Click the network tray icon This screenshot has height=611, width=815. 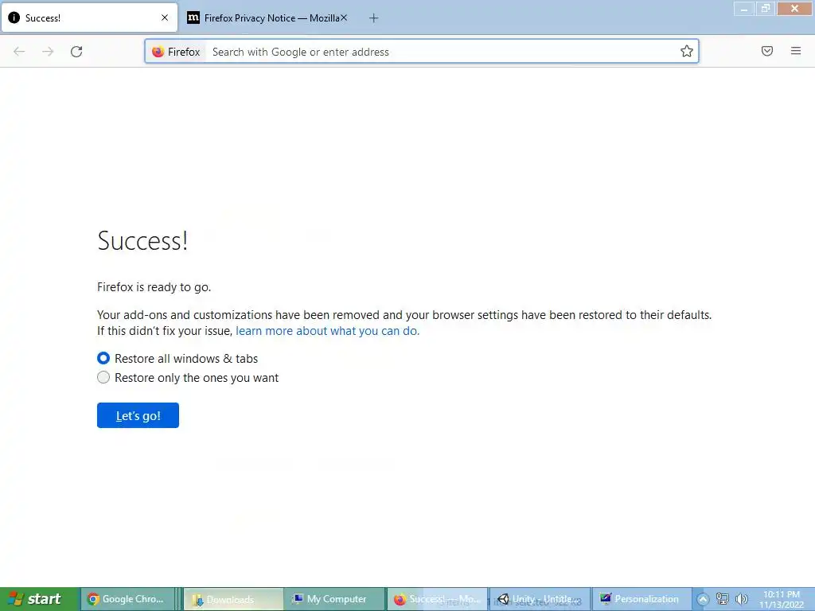tap(722, 599)
